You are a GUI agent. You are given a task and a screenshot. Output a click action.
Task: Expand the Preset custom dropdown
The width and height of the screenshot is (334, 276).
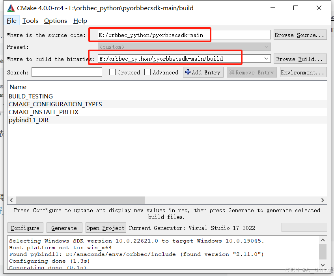tap(184, 47)
